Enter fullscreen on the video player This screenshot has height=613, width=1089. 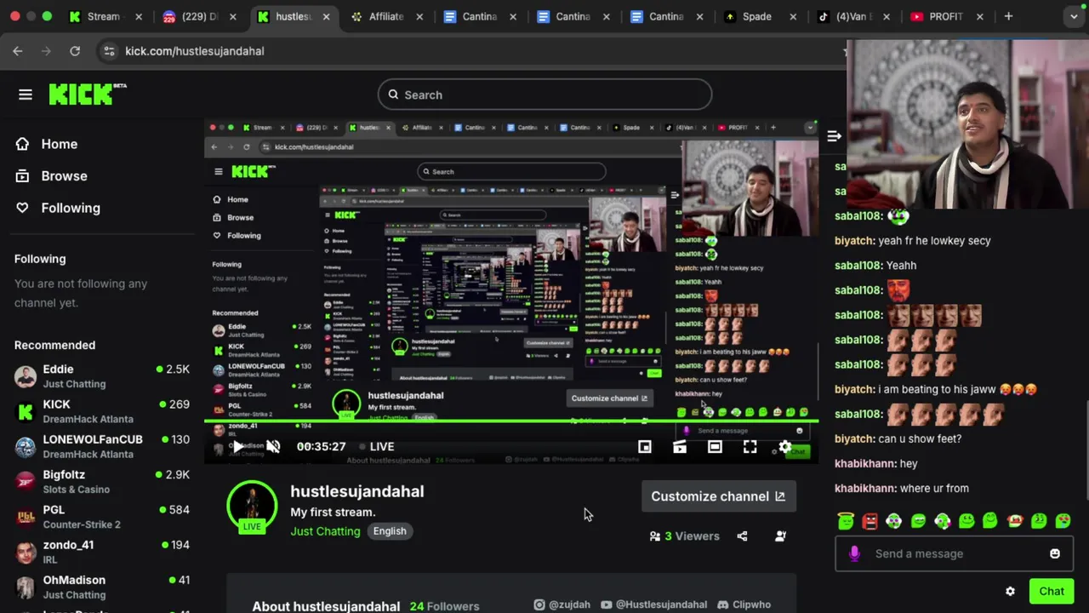pos(750,447)
